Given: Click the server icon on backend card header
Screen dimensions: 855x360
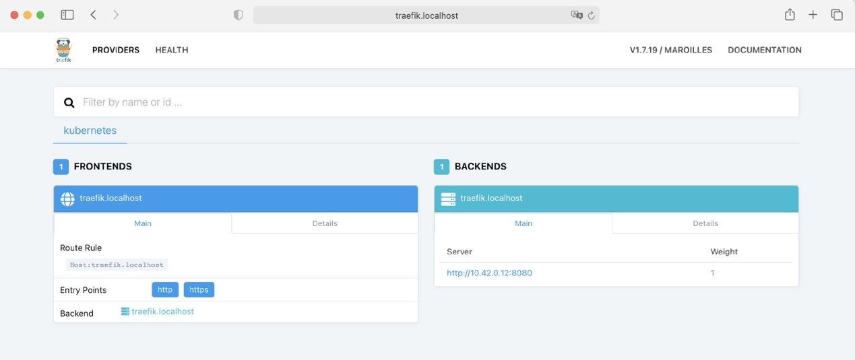Looking at the screenshot, I should 448,199.
